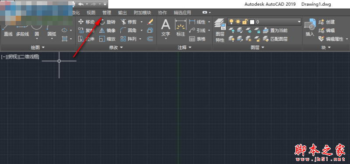The height and width of the screenshot is (164, 350).
Task: Select the Array (阵列) tool
Action: (x=129, y=39)
